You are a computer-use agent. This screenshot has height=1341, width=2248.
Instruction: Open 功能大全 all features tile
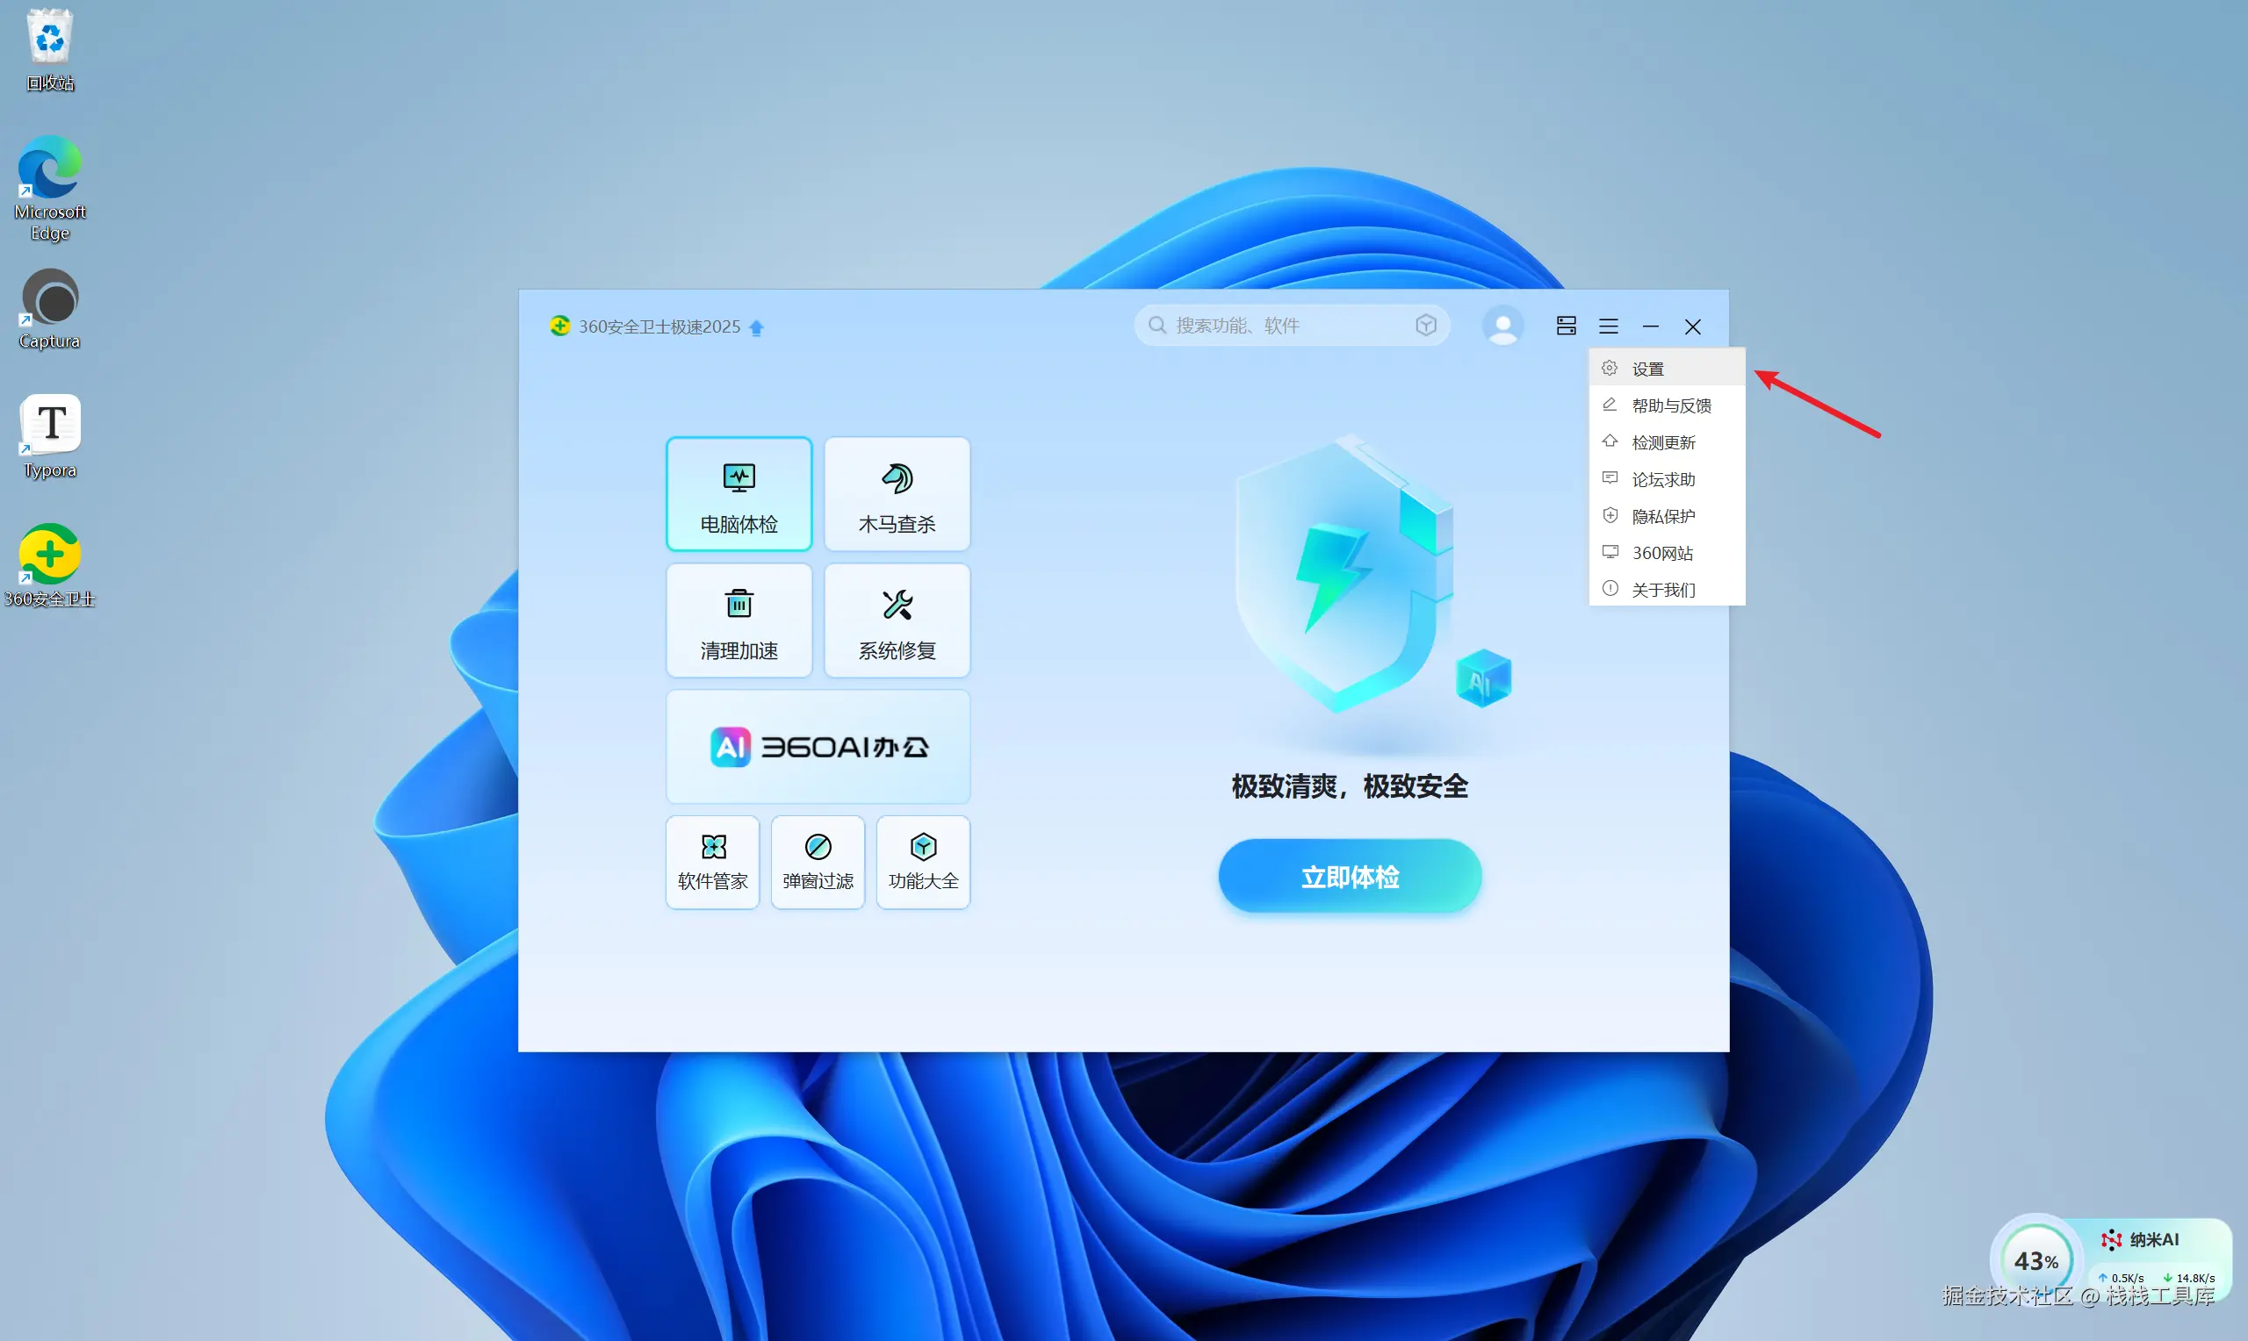point(923,862)
